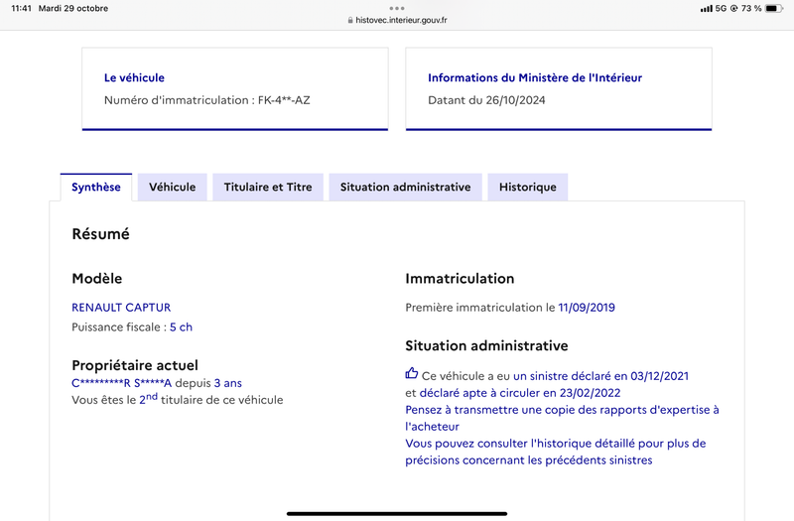The height and width of the screenshot is (521, 794).
Task: Click the thumbs-up icon in Situation administrative
Action: (411, 374)
